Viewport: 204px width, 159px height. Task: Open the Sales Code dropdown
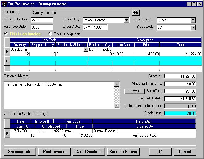193,27
